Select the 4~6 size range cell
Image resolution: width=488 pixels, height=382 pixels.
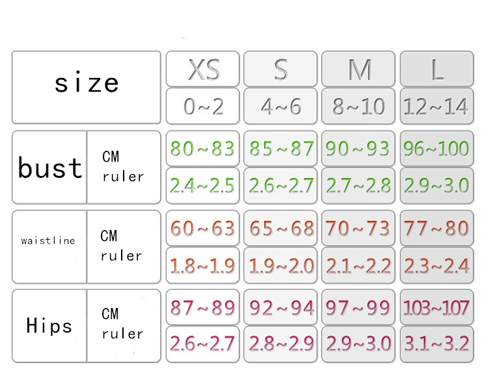pyautogui.click(x=280, y=106)
